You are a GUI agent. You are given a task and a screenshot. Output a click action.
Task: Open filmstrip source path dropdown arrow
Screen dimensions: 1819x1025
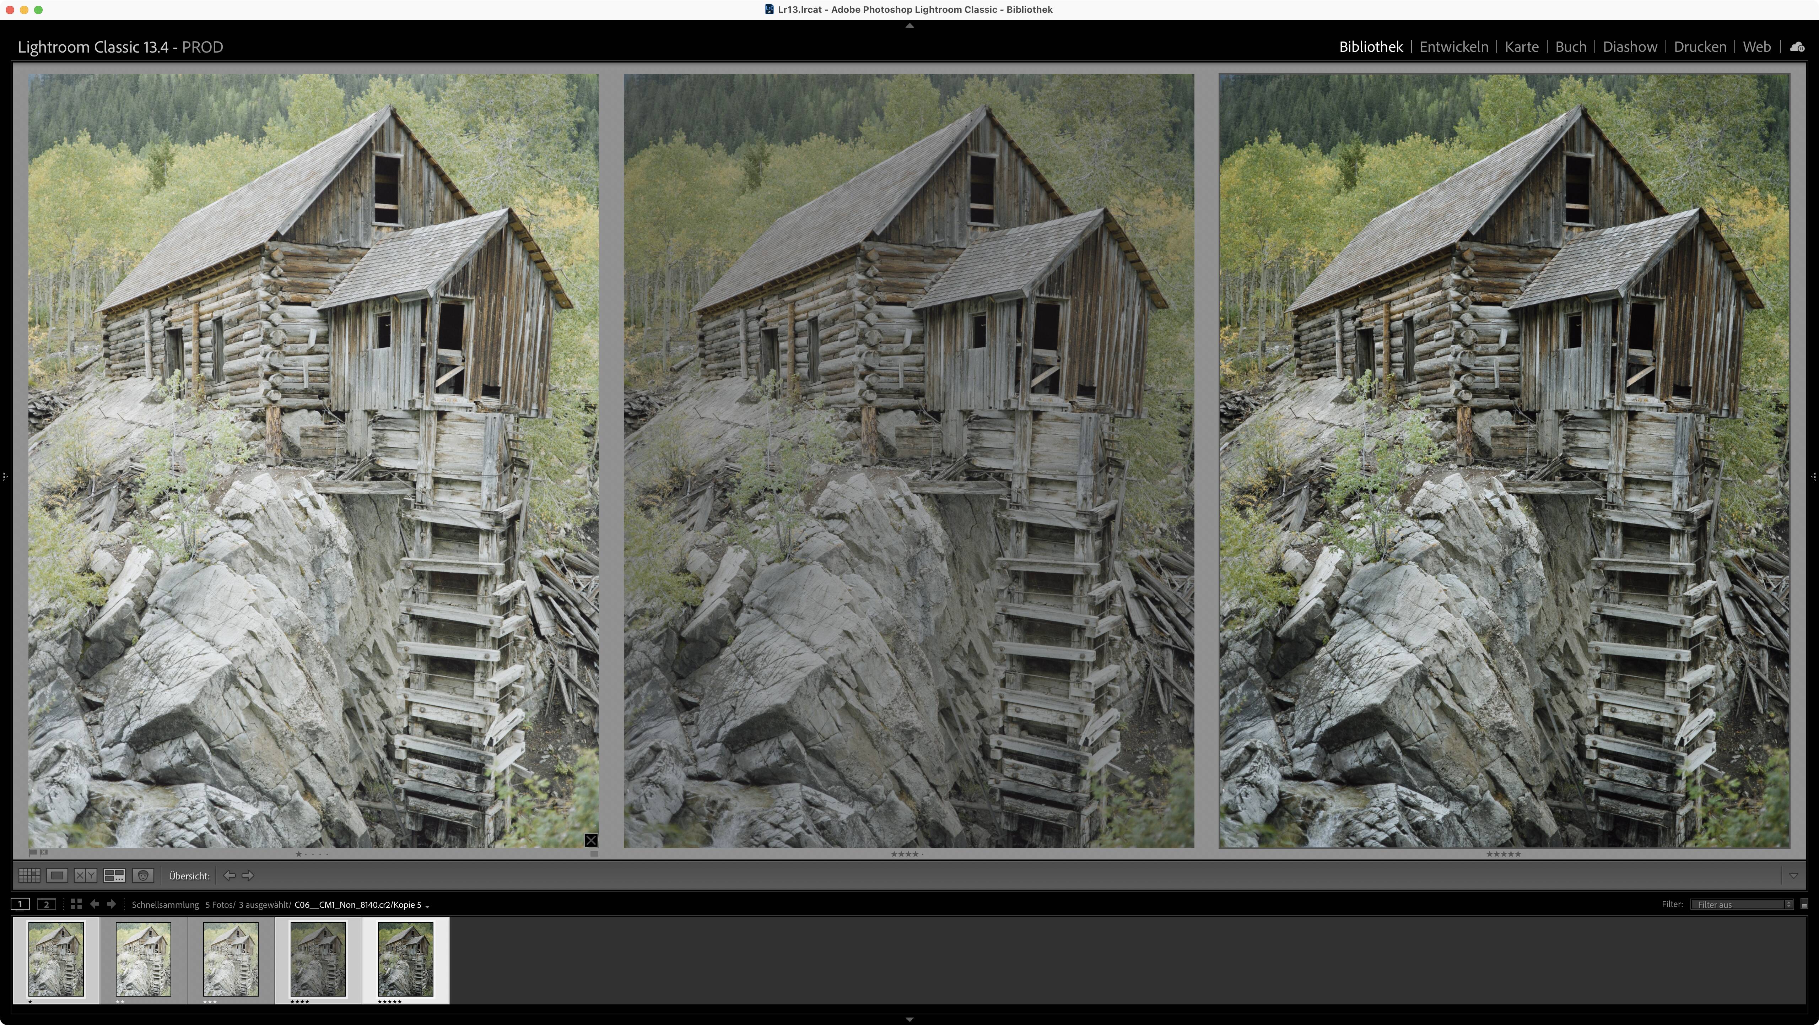point(427,906)
